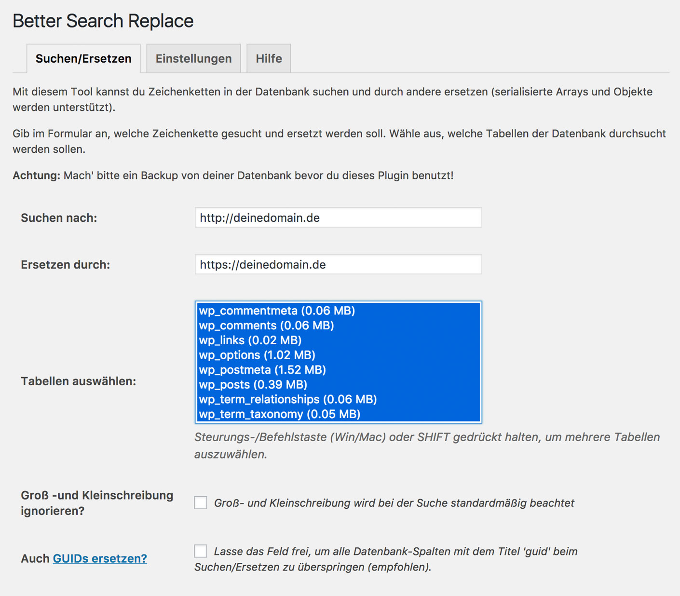Click the 'Ersetzen durch:' label
The image size is (680, 596).
tap(65, 265)
